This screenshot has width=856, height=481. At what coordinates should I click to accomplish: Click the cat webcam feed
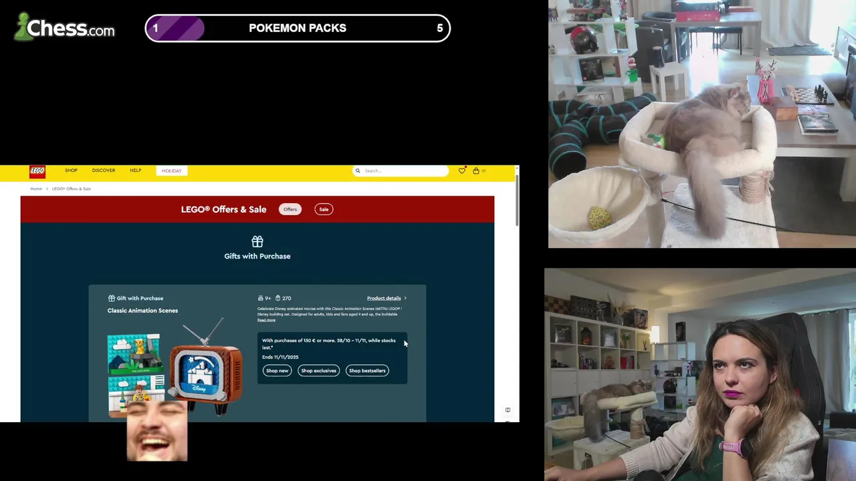click(x=702, y=124)
